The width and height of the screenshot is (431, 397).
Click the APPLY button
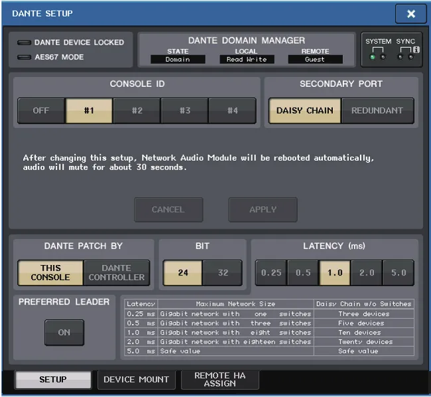[263, 210]
